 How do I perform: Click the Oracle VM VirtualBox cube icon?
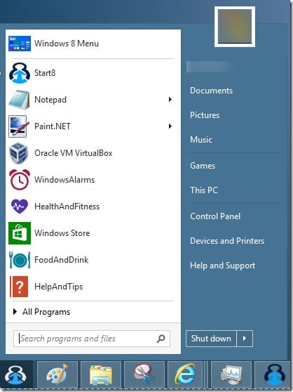coord(18,153)
